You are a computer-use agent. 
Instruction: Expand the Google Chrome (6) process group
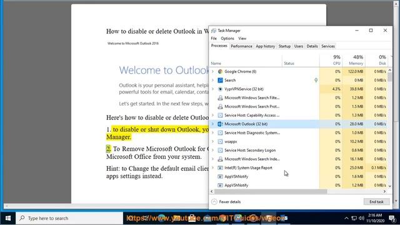click(x=212, y=71)
